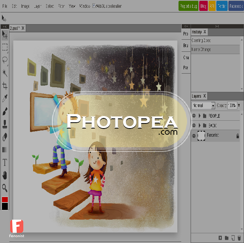Viewport: 244px width, 243px height.
Task: Expand the BACK folder arrow
Action: 200,125
